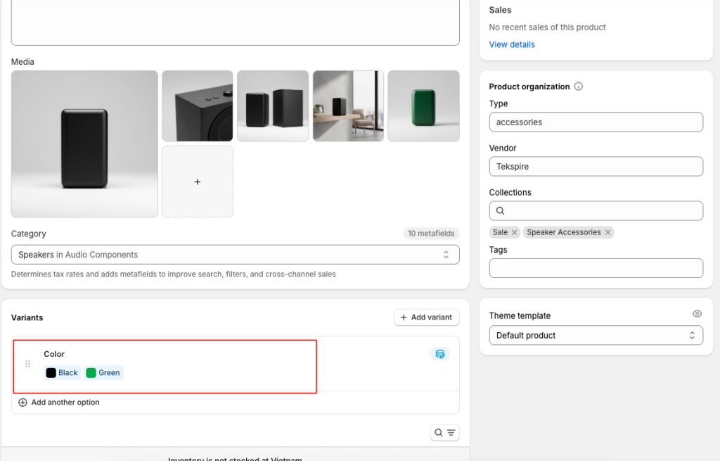The image size is (720, 461).
Task: Click the magnifier icon in Collections field
Action: click(x=501, y=210)
